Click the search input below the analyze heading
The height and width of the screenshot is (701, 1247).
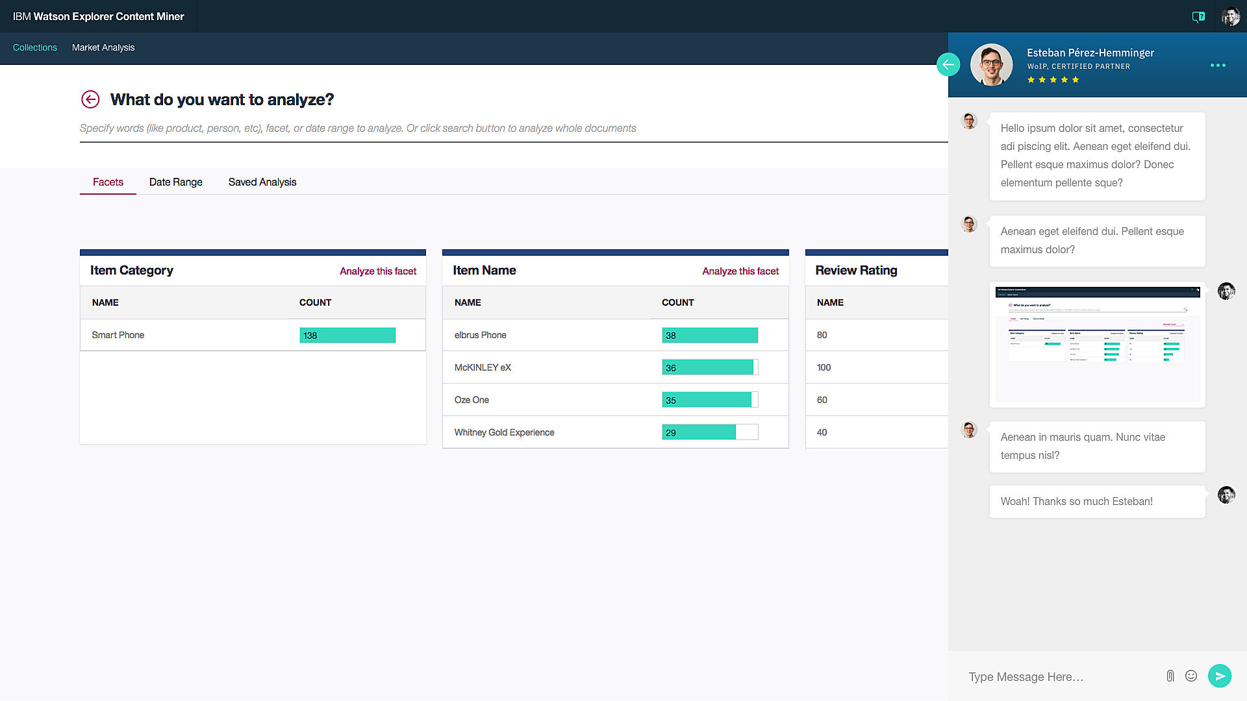pos(514,129)
